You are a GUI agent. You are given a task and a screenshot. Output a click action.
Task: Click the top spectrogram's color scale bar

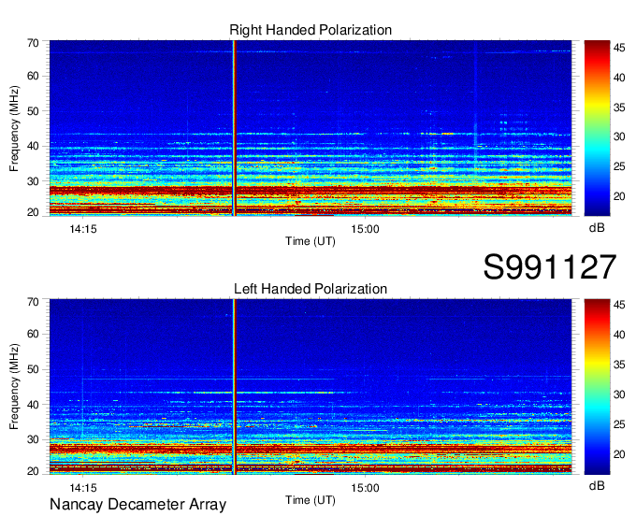click(x=597, y=128)
